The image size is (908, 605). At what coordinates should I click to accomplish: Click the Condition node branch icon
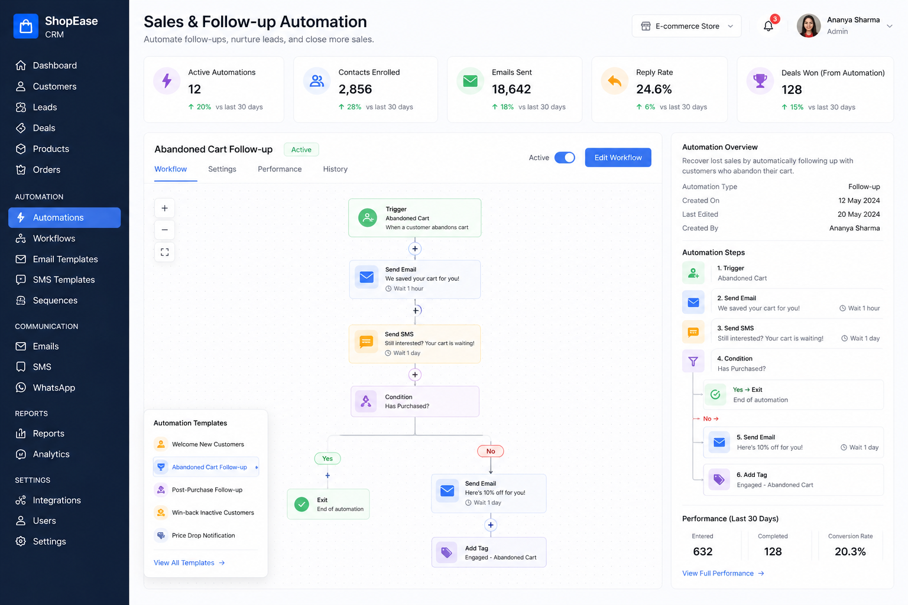tap(366, 402)
